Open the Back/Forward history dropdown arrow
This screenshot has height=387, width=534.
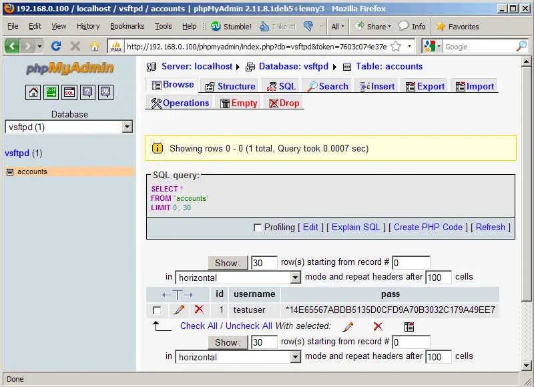pos(40,46)
